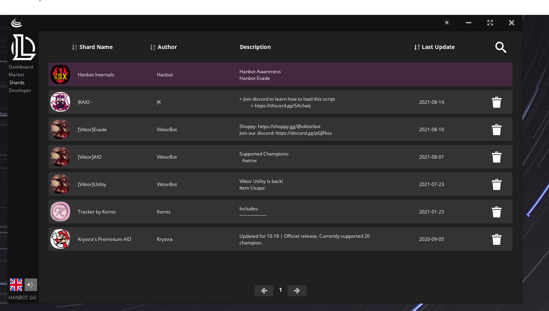The image size is (549, 311).
Task: Delete the [Viktor]Evade shard
Action: [497, 130]
